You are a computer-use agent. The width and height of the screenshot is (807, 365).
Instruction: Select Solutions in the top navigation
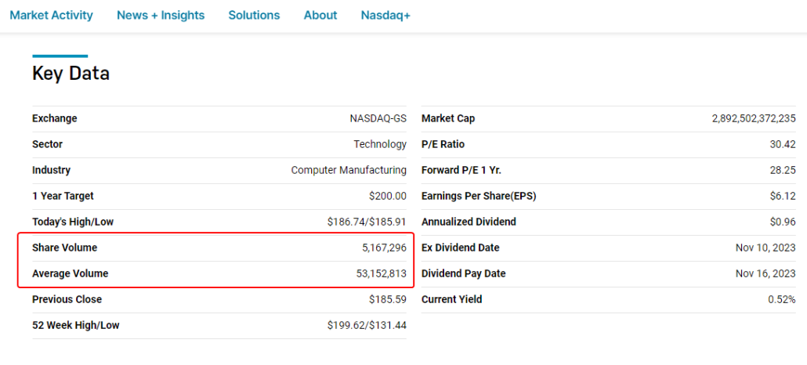(x=254, y=15)
